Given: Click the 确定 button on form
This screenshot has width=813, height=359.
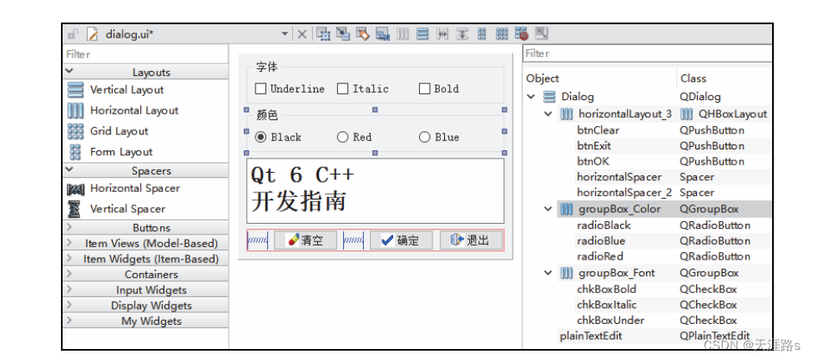Looking at the screenshot, I should pos(401,240).
